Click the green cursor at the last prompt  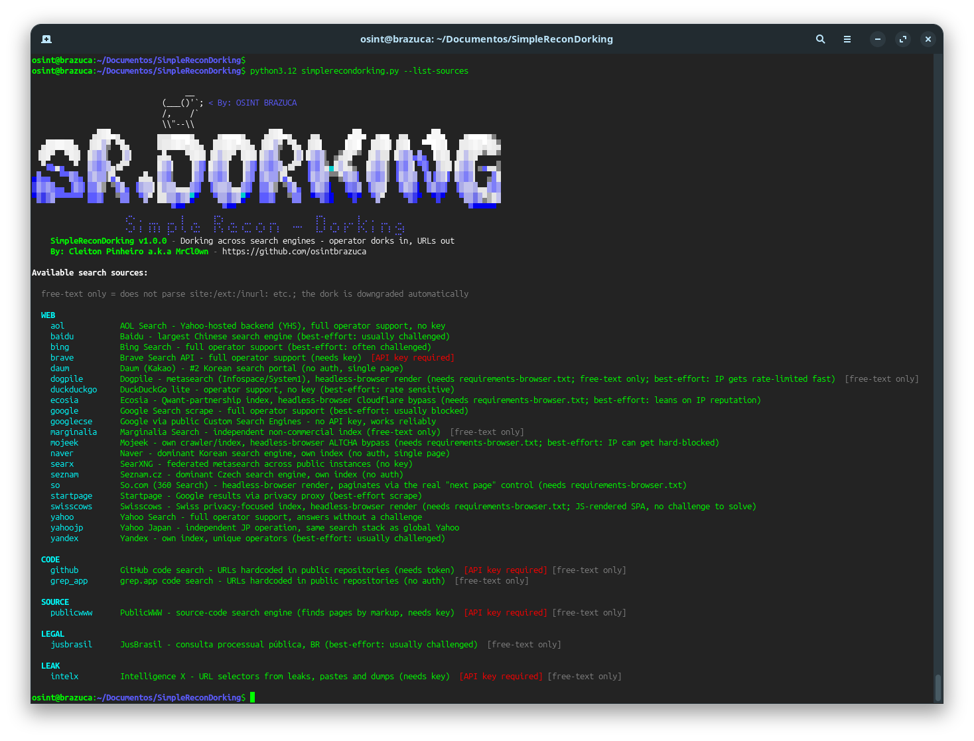click(x=253, y=698)
